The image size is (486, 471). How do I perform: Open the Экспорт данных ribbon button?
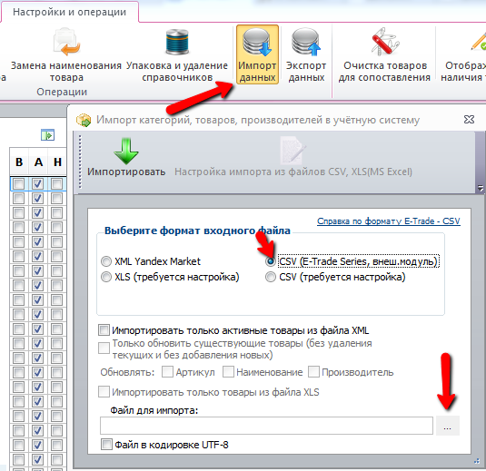[306, 54]
